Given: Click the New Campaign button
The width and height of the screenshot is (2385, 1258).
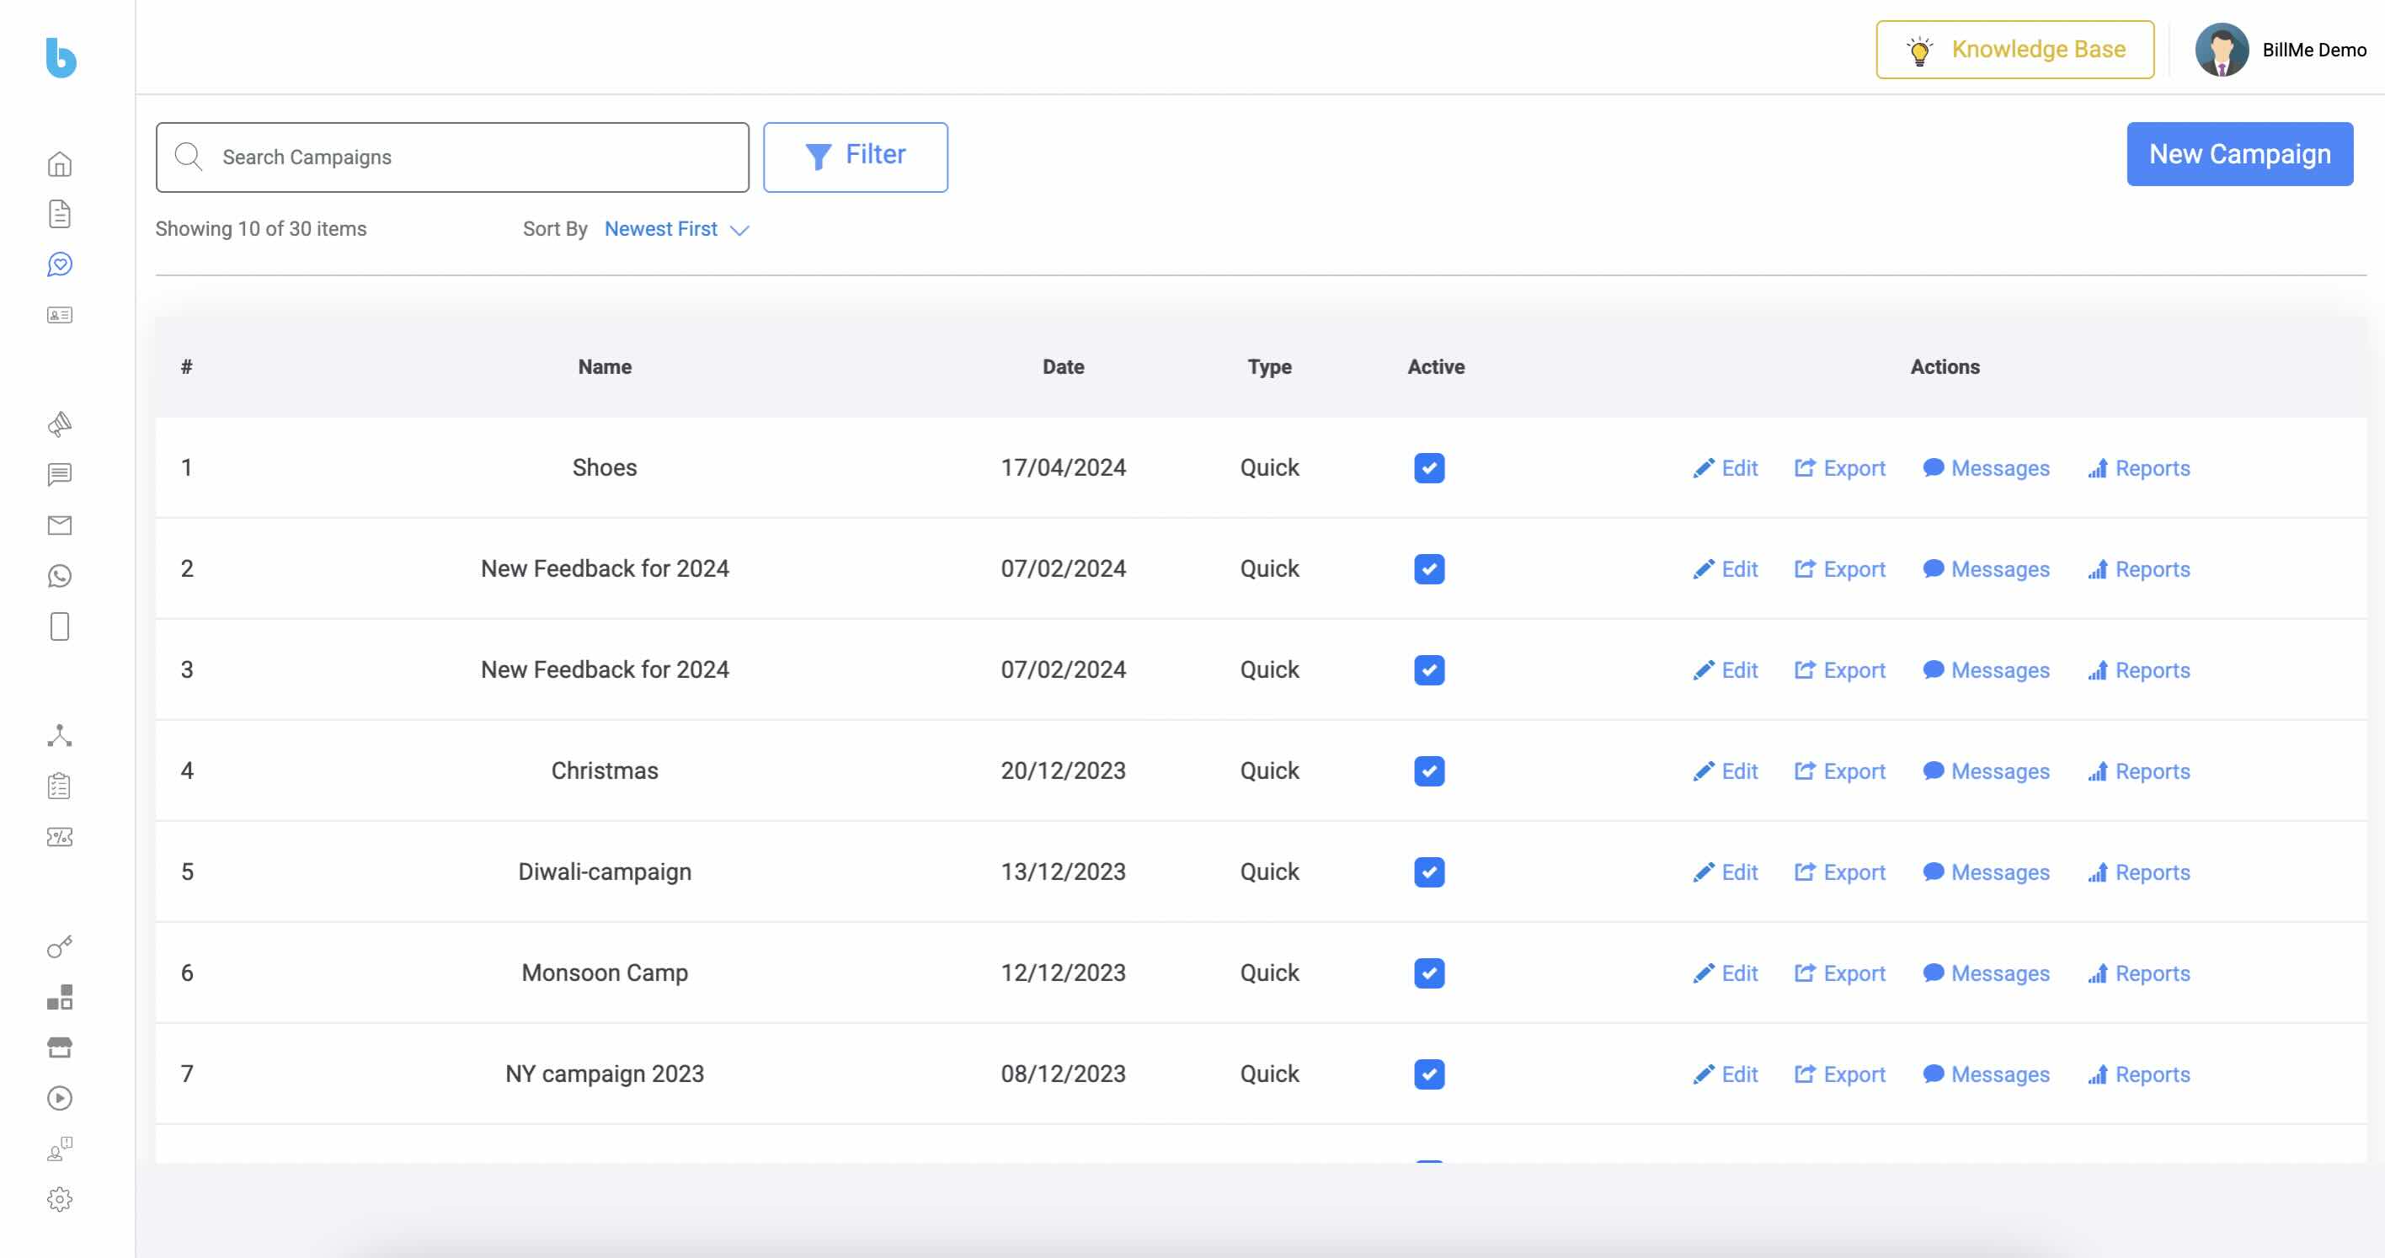Looking at the screenshot, I should pyautogui.click(x=2238, y=153).
